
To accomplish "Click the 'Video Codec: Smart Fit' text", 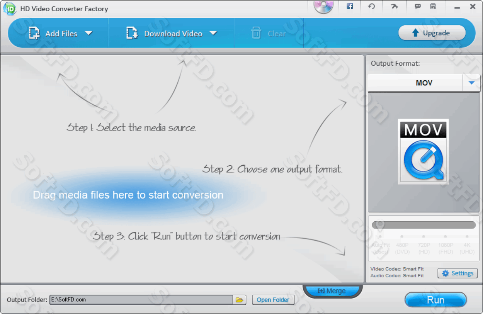I will point(397,269).
